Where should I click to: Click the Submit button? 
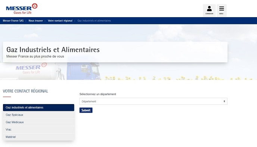click(86, 110)
